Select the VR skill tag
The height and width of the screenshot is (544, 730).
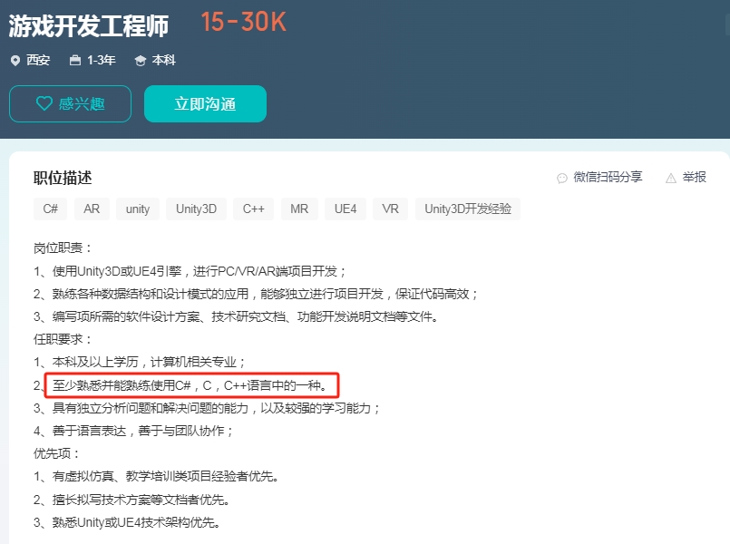[x=391, y=209]
